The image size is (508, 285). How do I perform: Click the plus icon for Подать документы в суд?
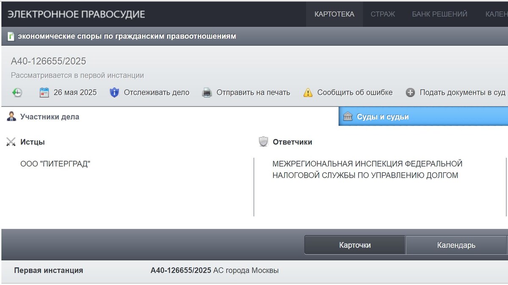tap(410, 92)
